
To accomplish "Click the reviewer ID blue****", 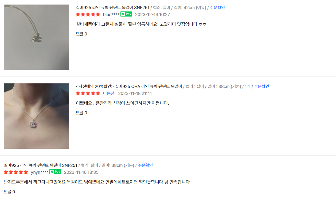I will (x=111, y=14).
